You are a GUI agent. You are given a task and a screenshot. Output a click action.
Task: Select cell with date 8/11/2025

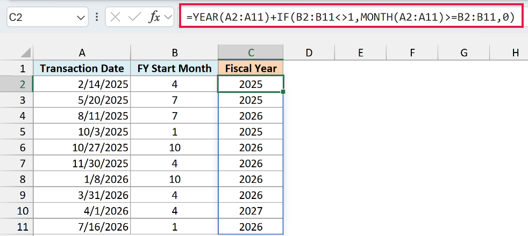(x=82, y=116)
